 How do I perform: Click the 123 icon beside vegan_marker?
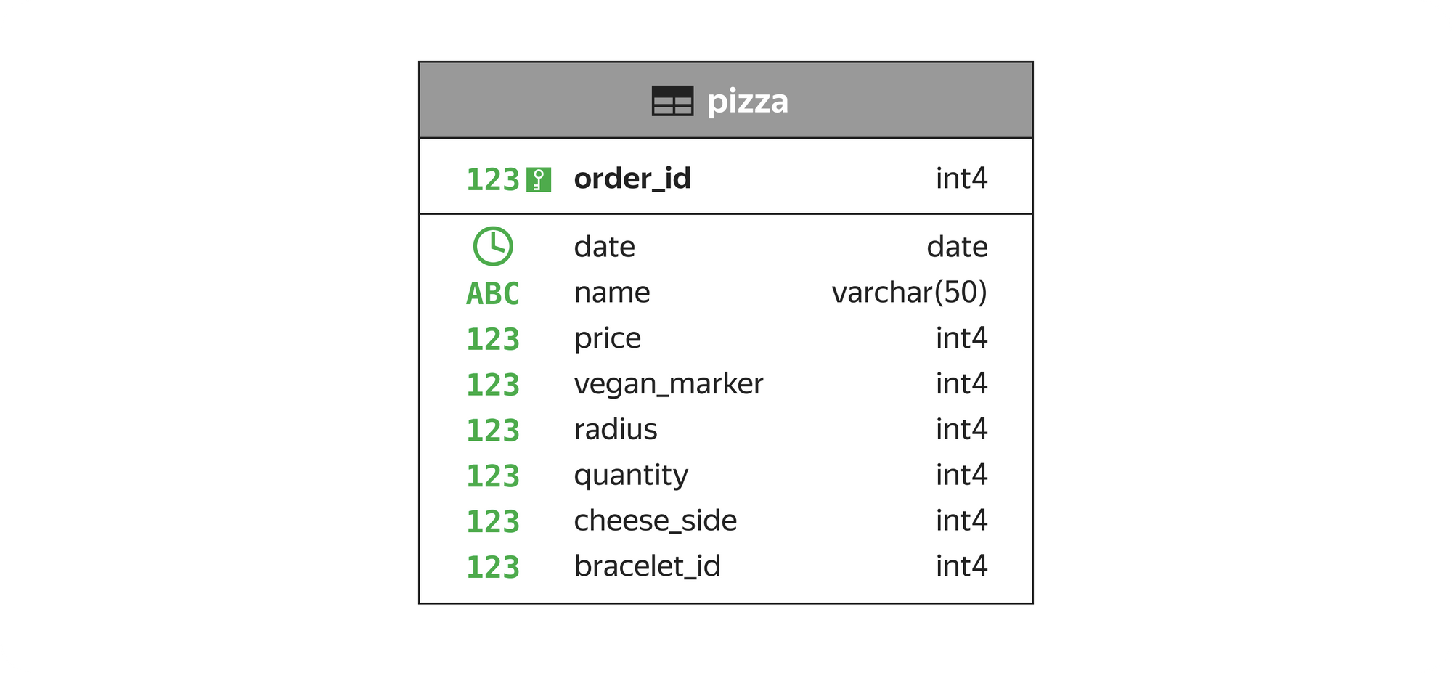(493, 386)
